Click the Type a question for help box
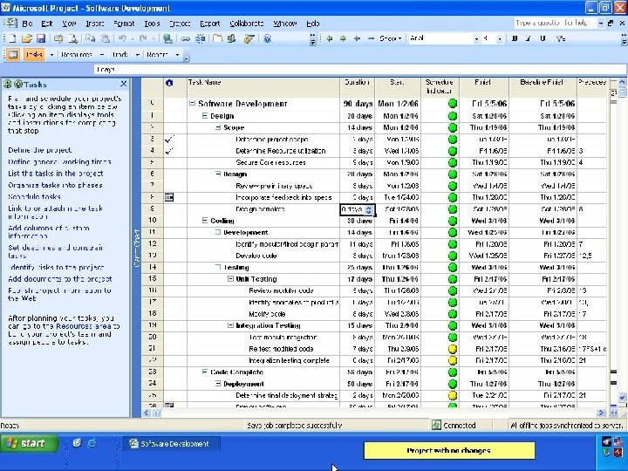 pyautogui.click(x=556, y=24)
